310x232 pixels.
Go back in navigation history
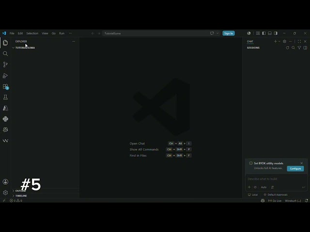point(93,33)
